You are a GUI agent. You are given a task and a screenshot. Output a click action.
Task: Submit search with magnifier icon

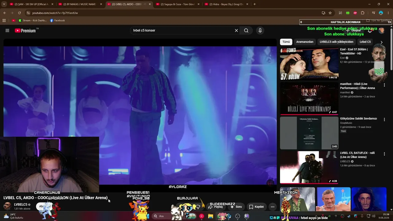tap(246, 30)
